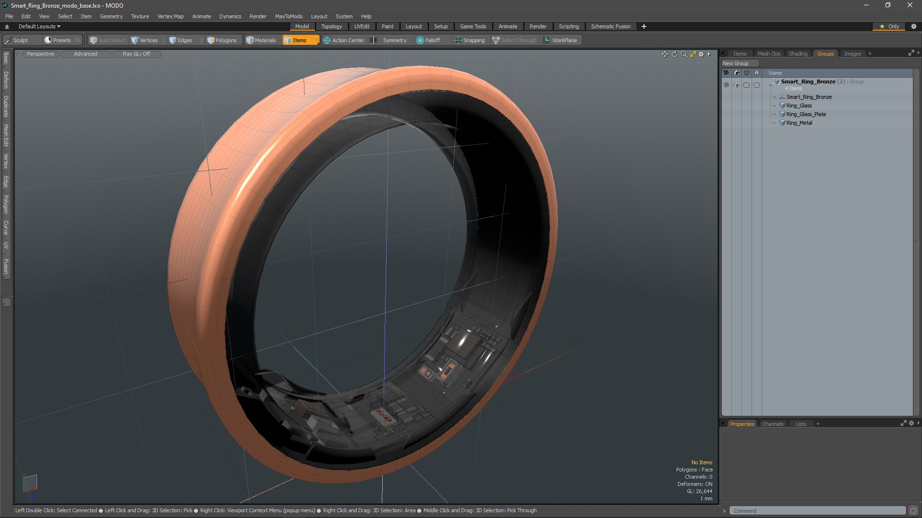
Task: Enable Select Through mode
Action: (514, 40)
